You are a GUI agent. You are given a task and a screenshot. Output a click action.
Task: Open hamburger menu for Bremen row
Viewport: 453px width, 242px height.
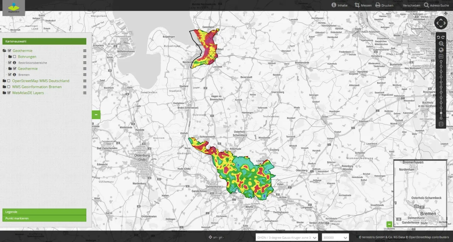point(85,75)
